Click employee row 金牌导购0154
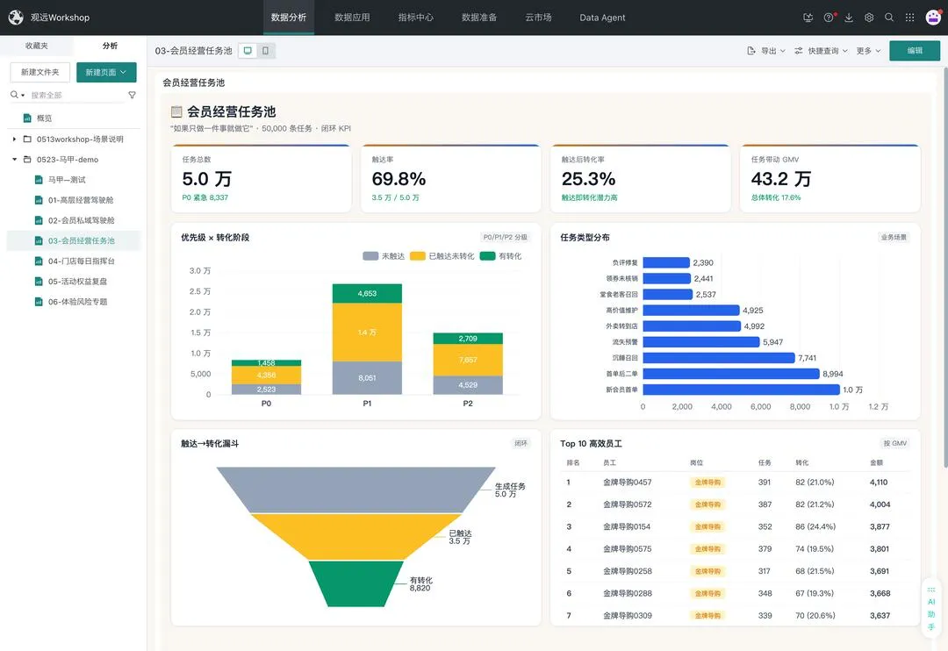This screenshot has width=948, height=651. tap(736, 526)
